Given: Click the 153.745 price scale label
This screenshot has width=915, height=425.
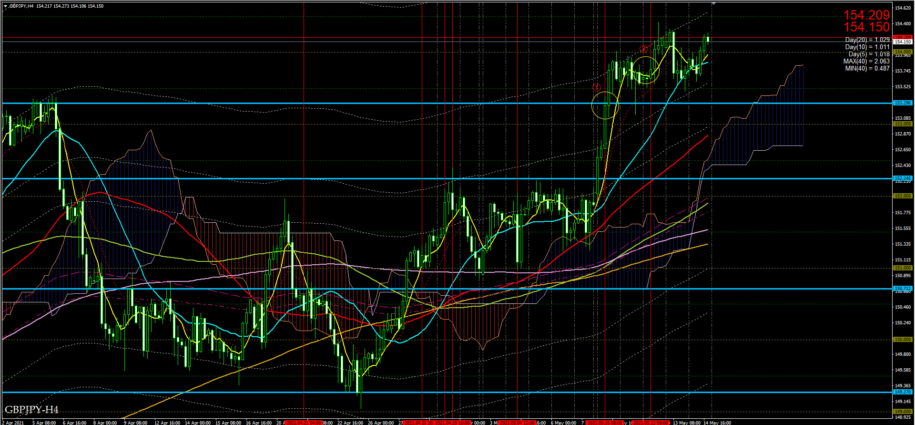Looking at the screenshot, I should (903, 71).
